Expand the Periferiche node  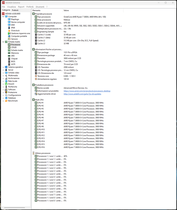(3, 87)
